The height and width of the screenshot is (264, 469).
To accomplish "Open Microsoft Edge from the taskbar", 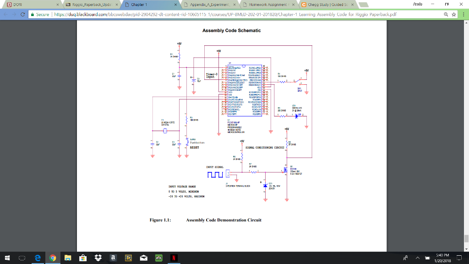I will tap(37, 258).
